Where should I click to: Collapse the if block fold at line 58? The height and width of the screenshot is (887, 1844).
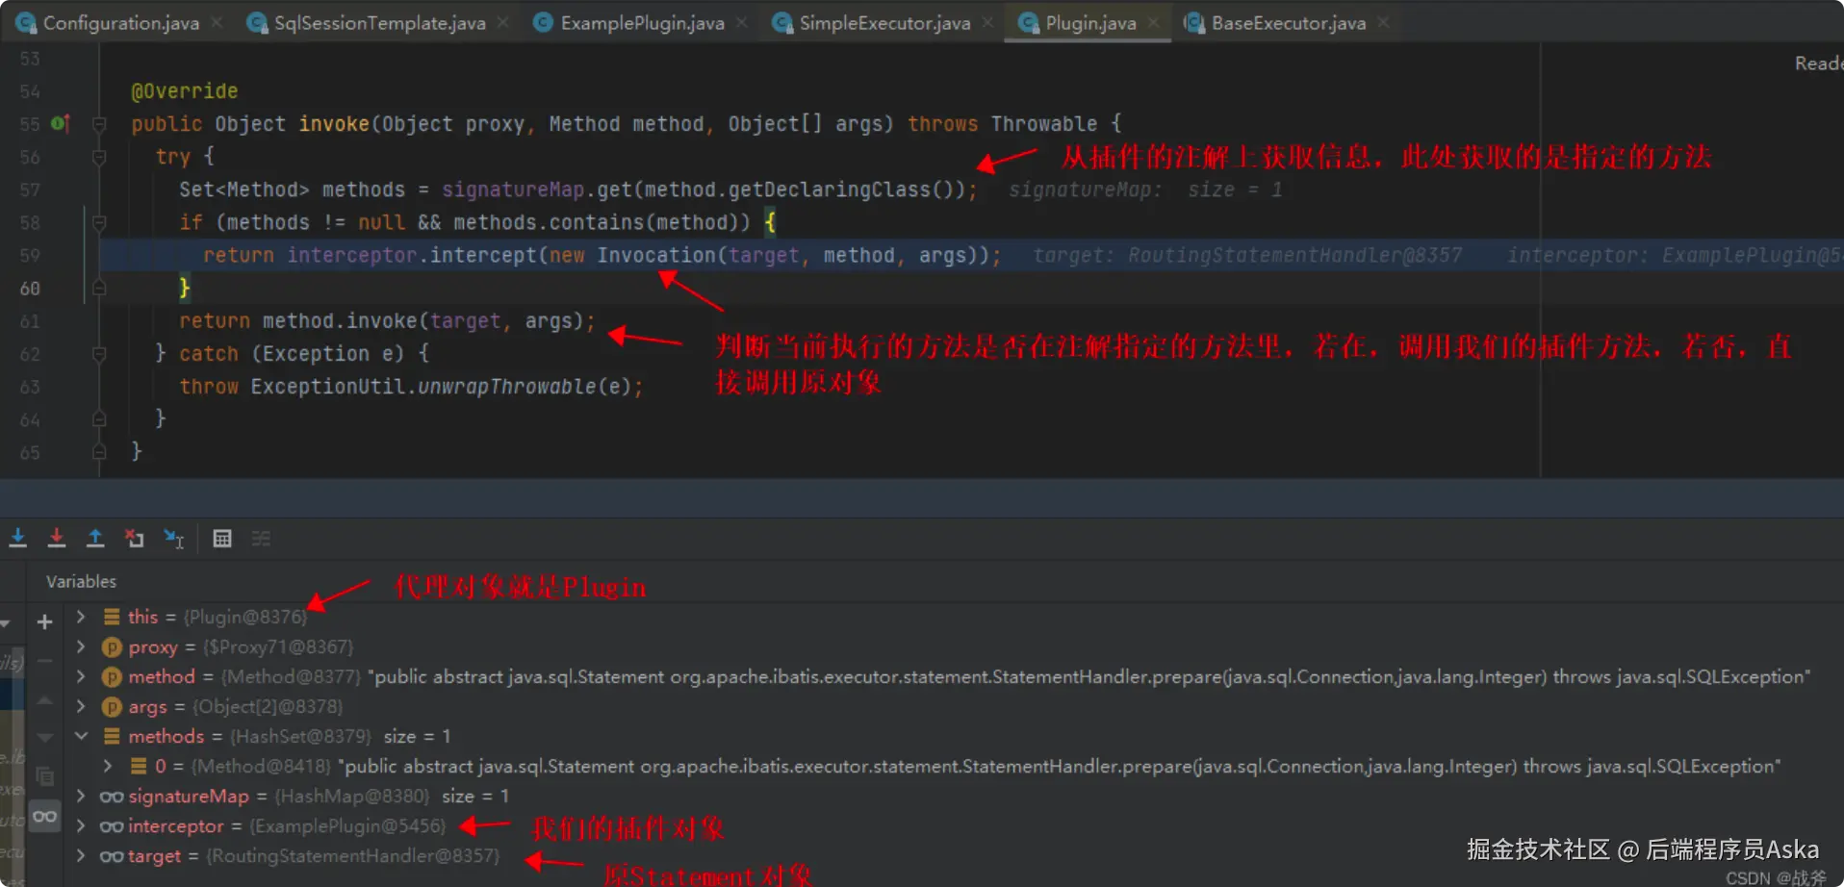point(99,222)
